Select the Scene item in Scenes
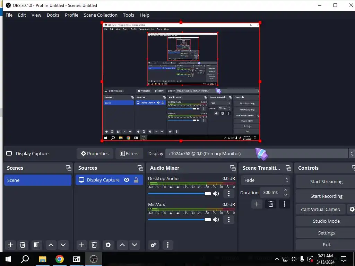The image size is (355, 266). pos(38,180)
